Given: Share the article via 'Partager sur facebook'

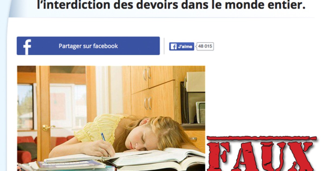Looking at the screenshot, I should (88, 46).
